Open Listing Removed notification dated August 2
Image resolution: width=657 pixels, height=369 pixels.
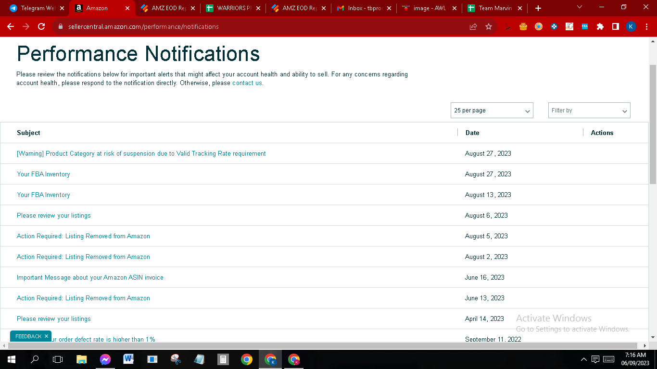tap(83, 257)
